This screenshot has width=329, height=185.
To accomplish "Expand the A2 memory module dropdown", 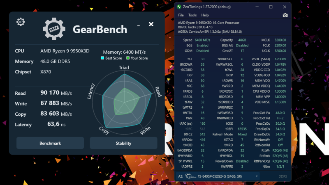I will 257,176.
